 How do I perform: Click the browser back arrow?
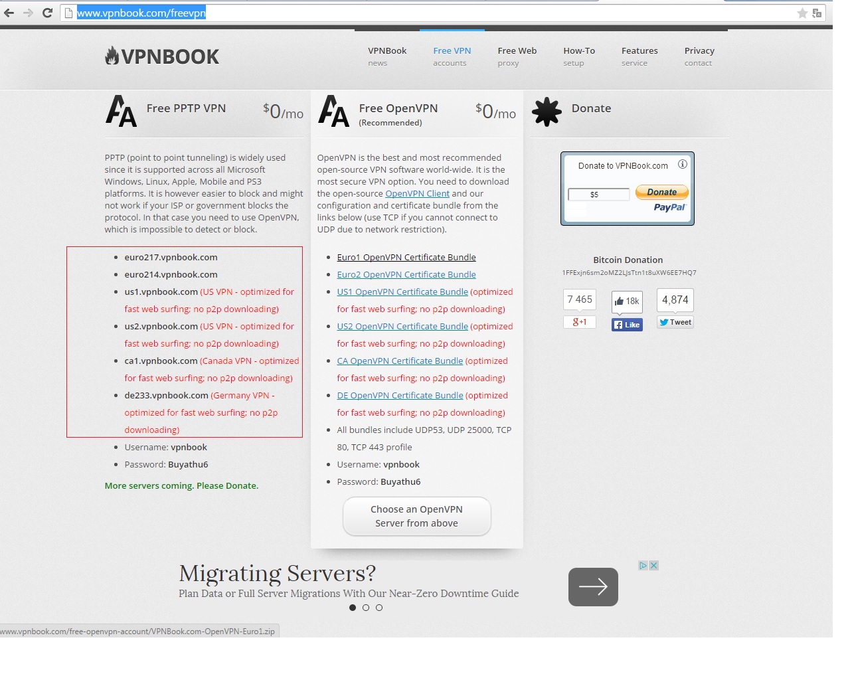point(9,13)
